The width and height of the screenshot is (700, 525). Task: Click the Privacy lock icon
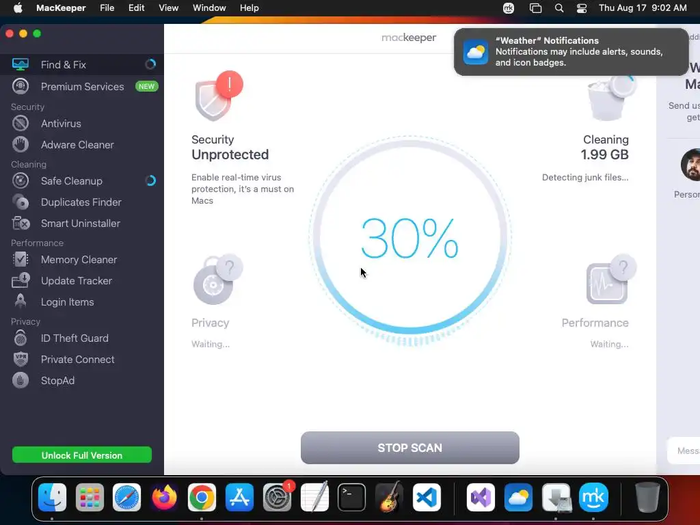point(217,280)
